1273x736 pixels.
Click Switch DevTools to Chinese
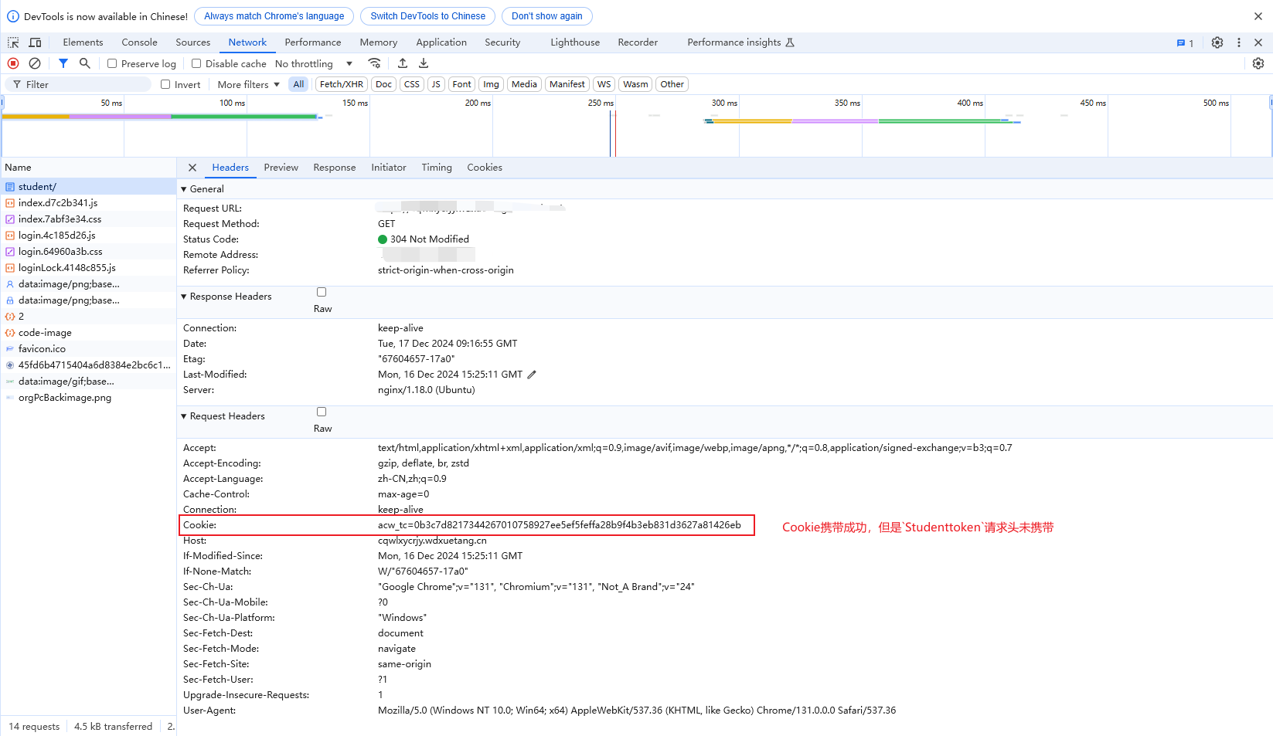(428, 16)
